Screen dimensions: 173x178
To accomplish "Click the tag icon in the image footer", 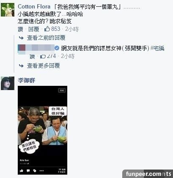I will click(35, 171).
